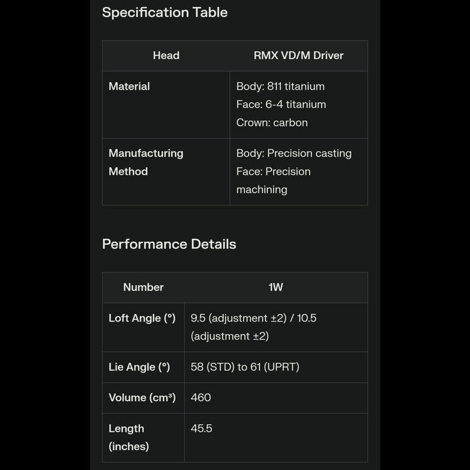Screen dimensions: 470x470
Task: Select the Face: Precision machining value
Action: (x=273, y=180)
